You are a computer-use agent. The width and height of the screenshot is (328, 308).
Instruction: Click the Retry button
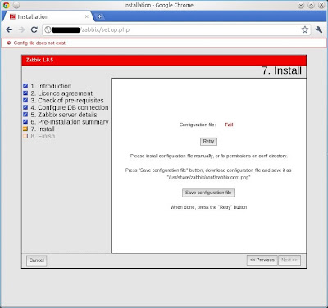(x=208, y=142)
